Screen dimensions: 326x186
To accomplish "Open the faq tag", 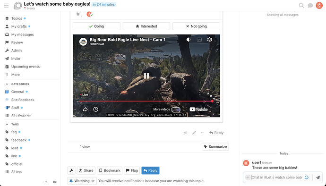I will coord(14,132).
